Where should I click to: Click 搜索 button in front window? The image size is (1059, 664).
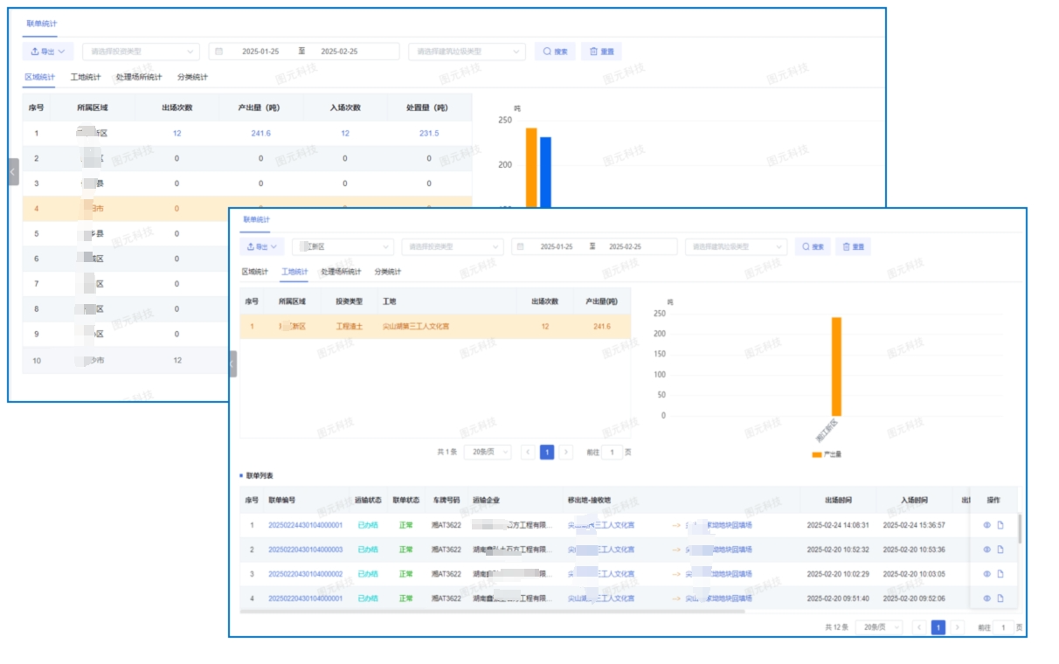click(x=813, y=247)
